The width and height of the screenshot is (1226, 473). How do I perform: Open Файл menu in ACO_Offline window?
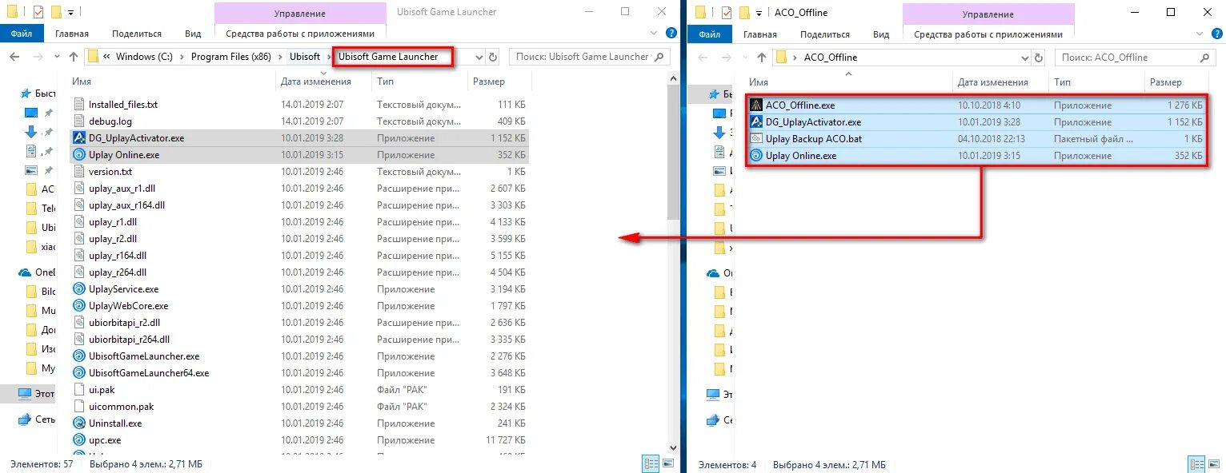pos(709,34)
